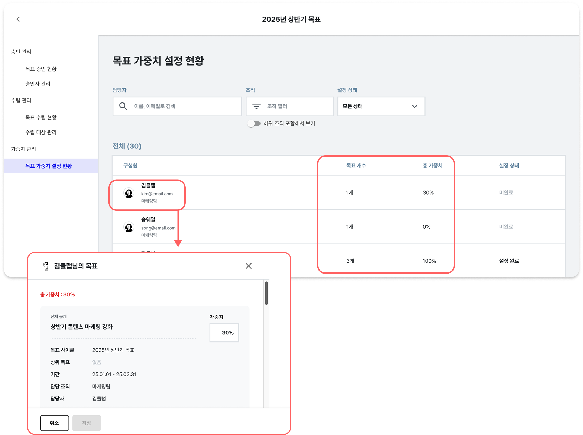Open the 모든 상태 dropdown

tap(381, 106)
